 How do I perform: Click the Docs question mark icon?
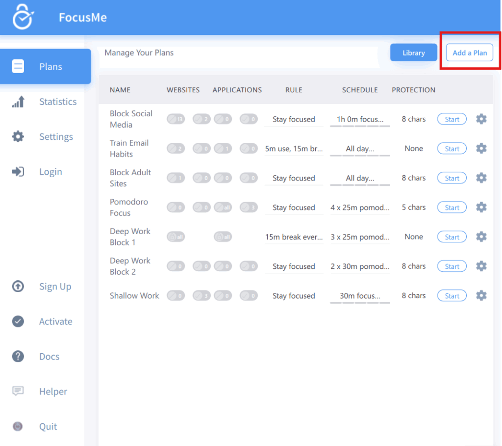click(x=18, y=357)
